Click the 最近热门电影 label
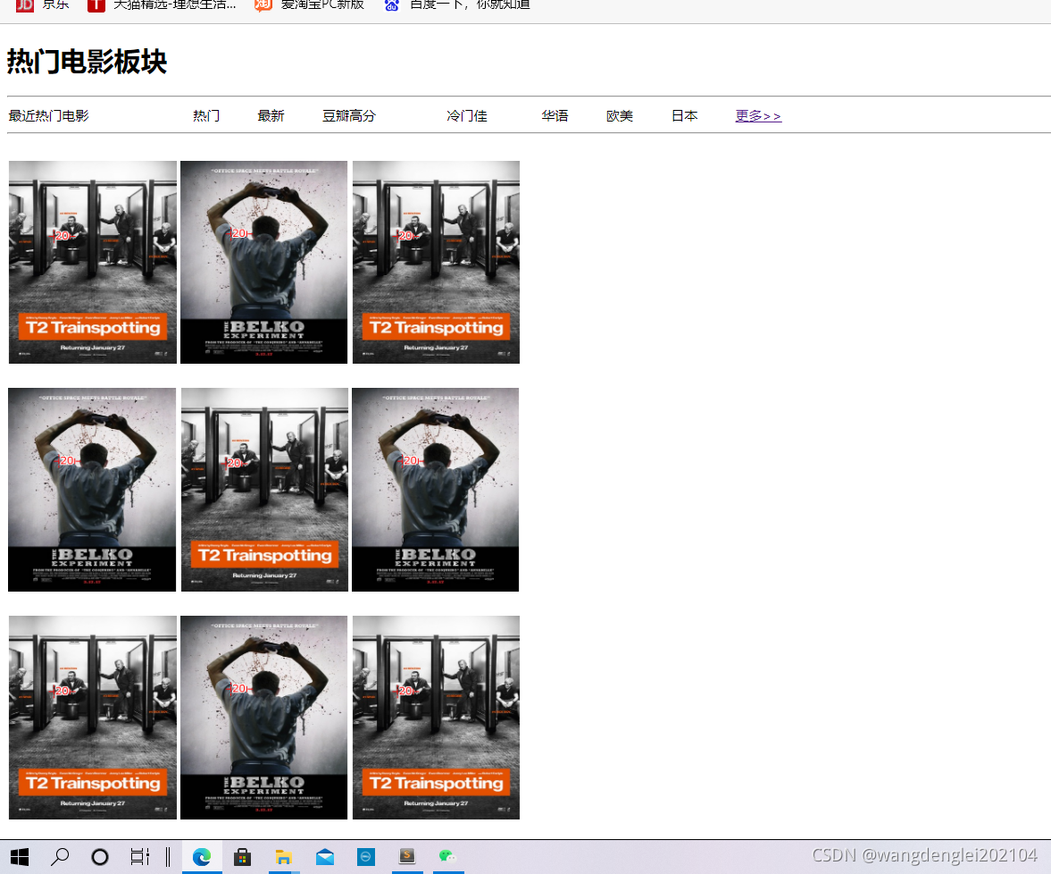Screen dimensions: 1051x874 coord(48,116)
